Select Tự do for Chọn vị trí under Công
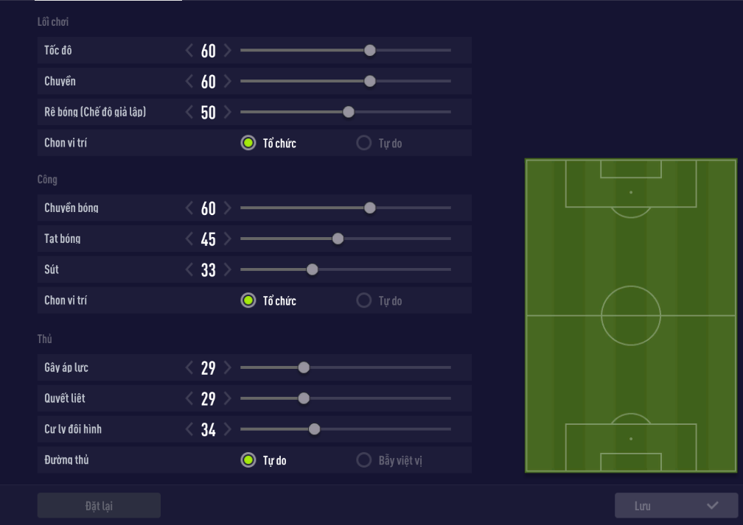Image resolution: width=743 pixels, height=525 pixels. point(363,301)
